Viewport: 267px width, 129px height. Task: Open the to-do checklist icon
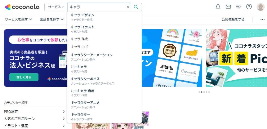pyautogui.click(x=239, y=7)
